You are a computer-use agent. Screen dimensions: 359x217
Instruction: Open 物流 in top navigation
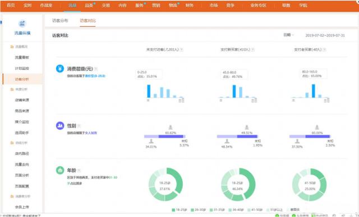click(173, 5)
